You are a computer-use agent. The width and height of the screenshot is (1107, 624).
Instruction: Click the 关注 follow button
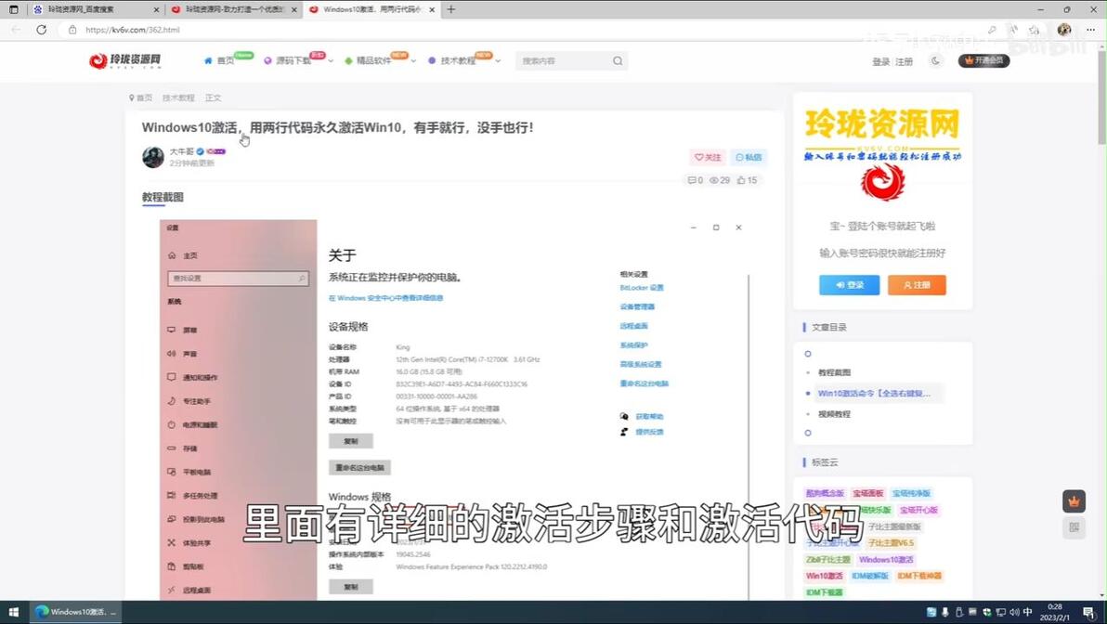(708, 158)
